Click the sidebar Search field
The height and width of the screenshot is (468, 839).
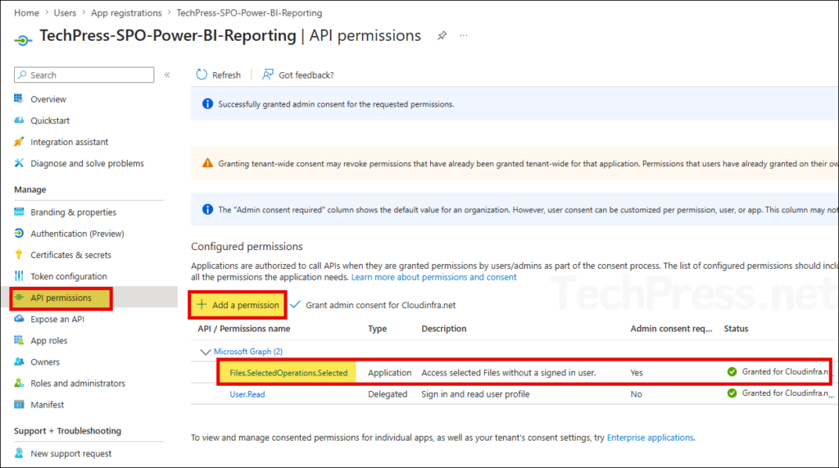(x=84, y=75)
